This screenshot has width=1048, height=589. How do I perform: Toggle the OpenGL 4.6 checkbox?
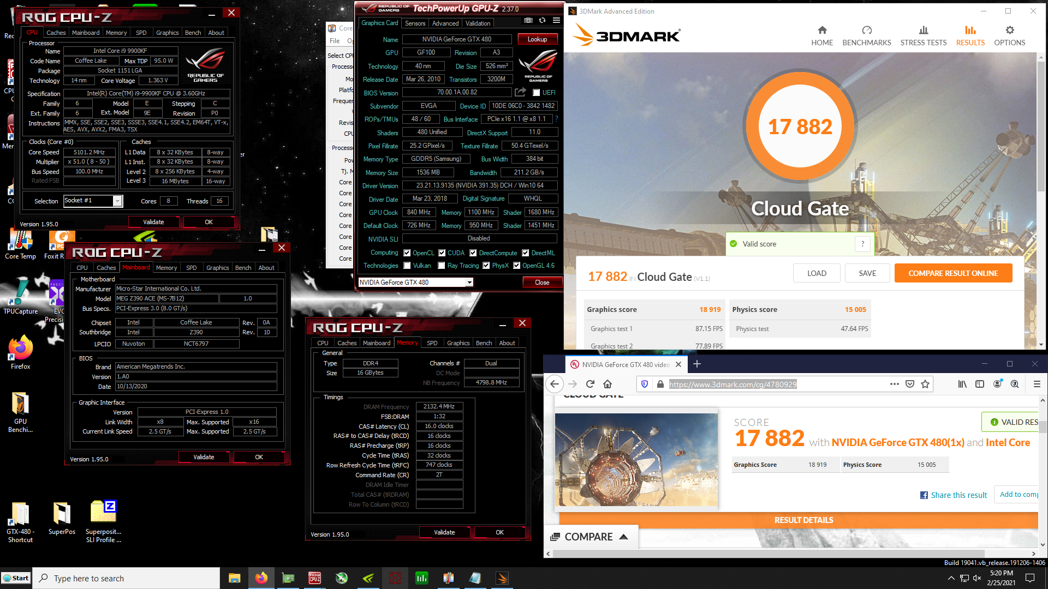click(x=516, y=266)
